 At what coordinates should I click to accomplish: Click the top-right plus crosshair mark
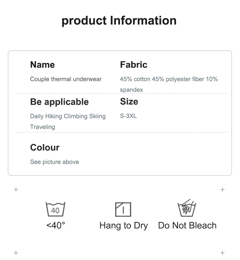click(x=222, y=190)
